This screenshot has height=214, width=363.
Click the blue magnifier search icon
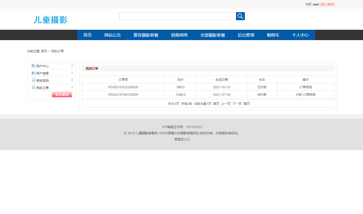[x=240, y=16]
